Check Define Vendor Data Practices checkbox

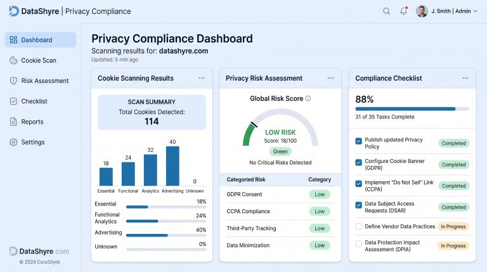pos(358,226)
